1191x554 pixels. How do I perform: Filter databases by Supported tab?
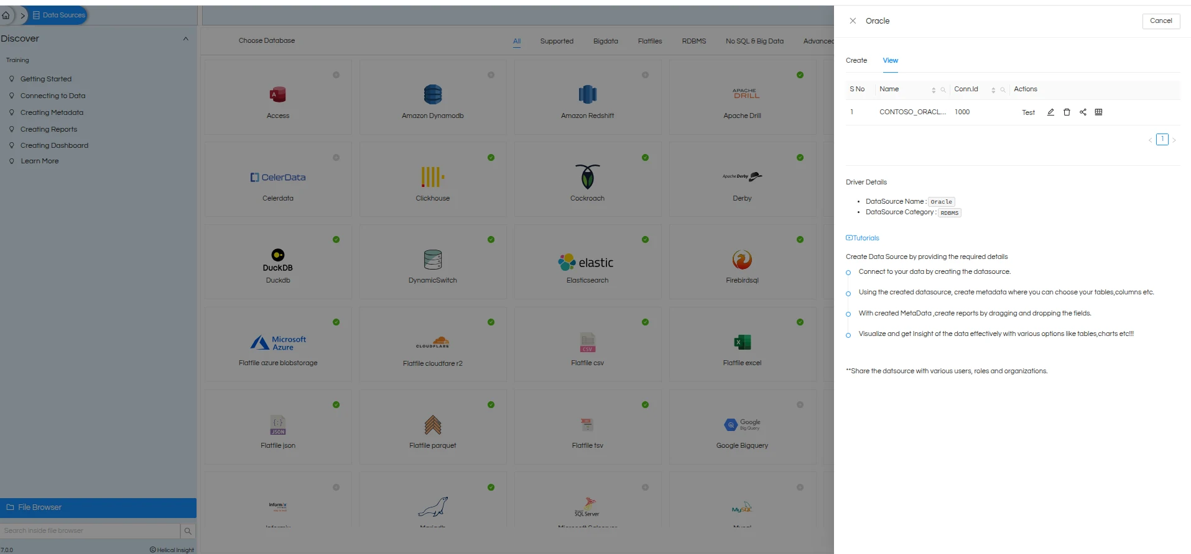click(557, 41)
